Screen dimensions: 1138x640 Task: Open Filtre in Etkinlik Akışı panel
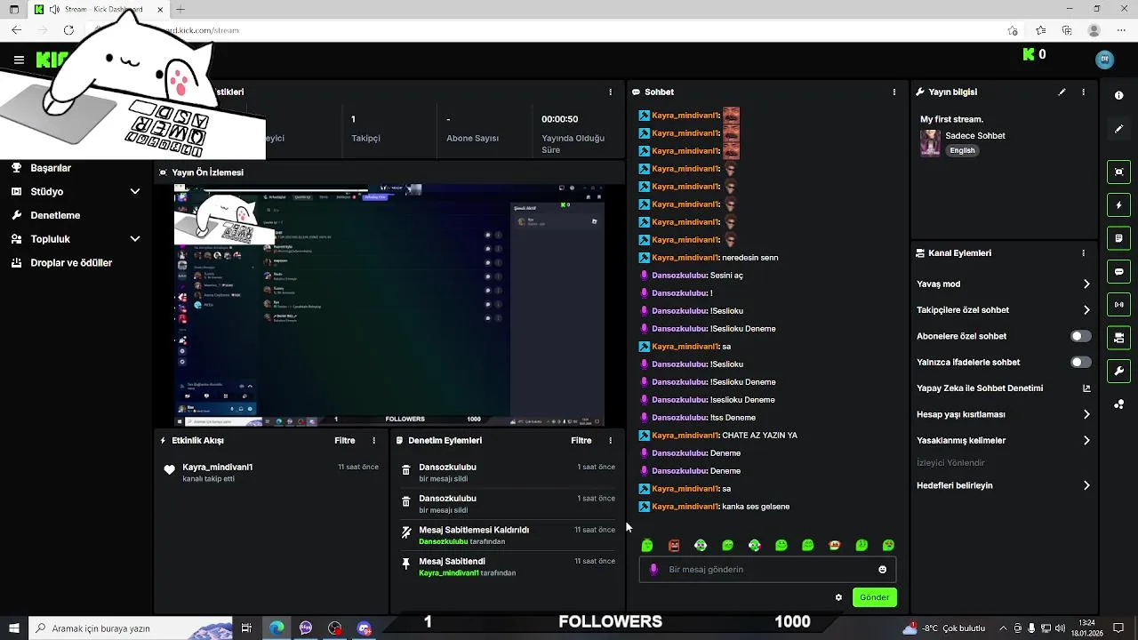pyautogui.click(x=344, y=440)
